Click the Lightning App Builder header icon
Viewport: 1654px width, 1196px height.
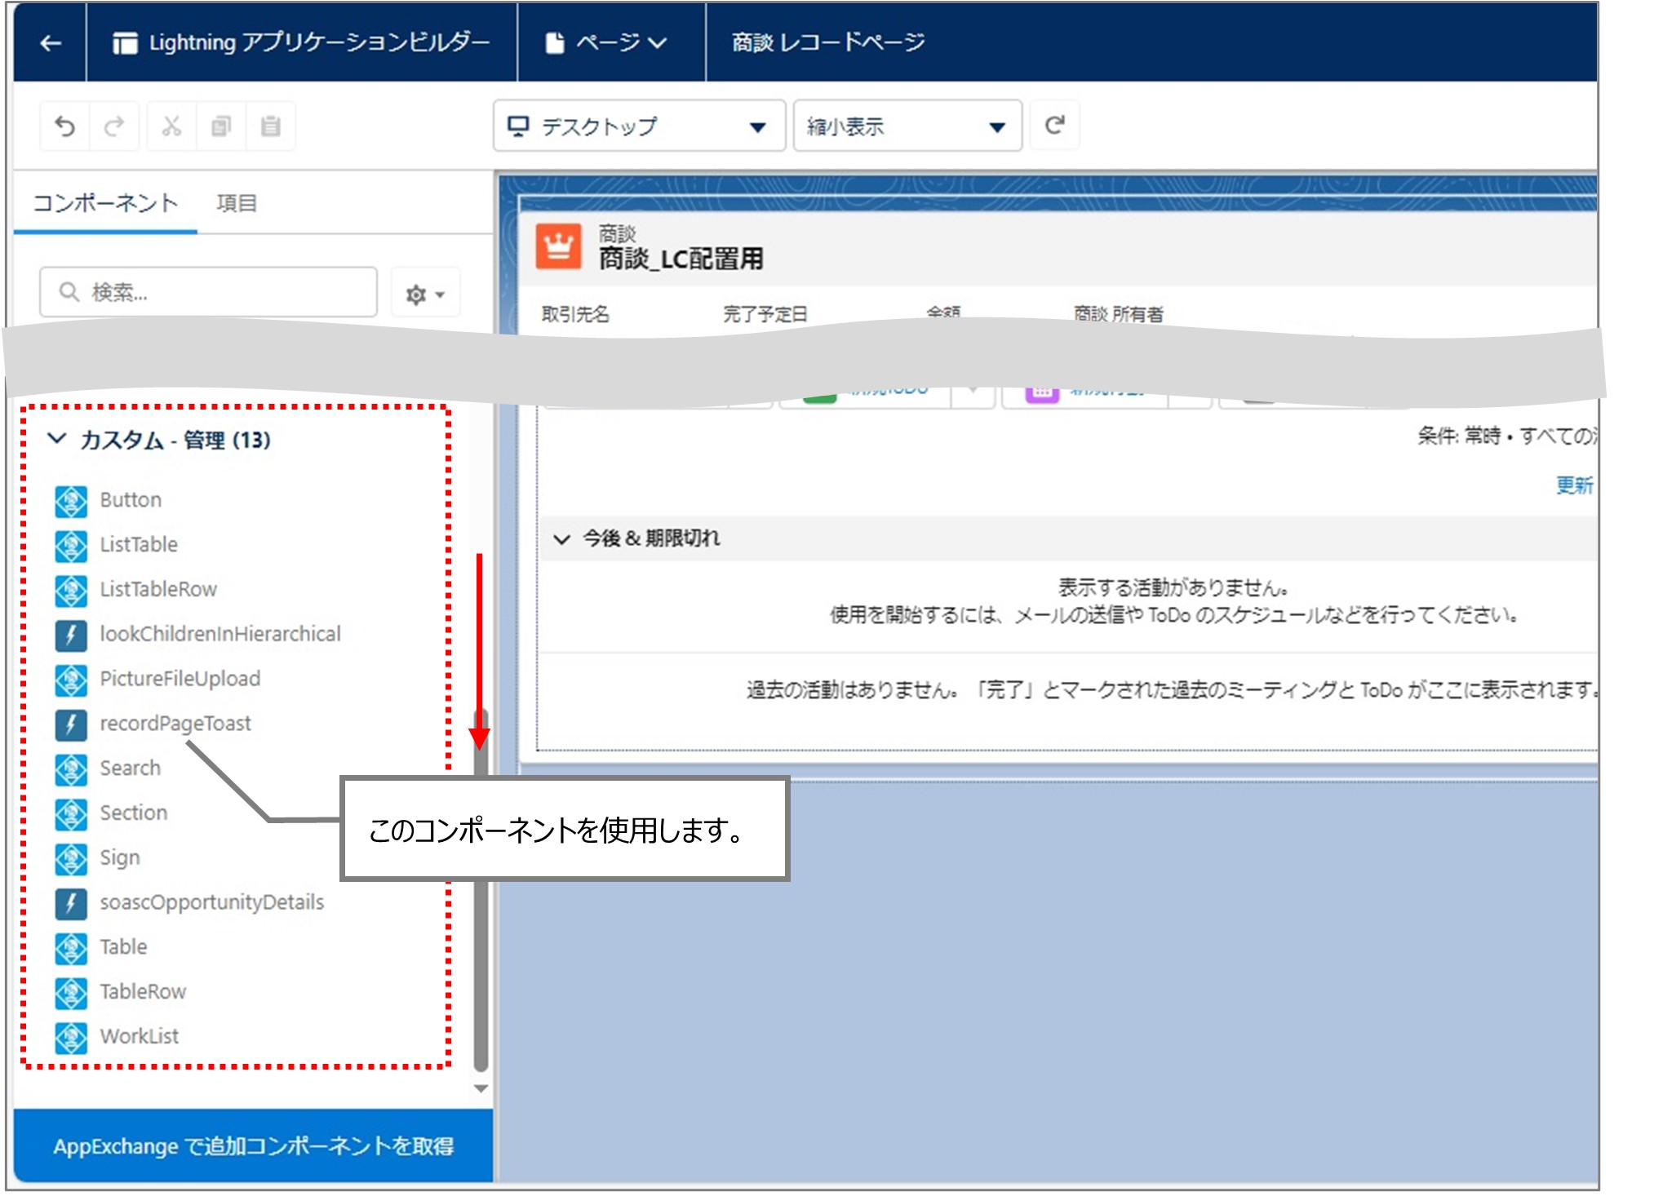(x=125, y=43)
